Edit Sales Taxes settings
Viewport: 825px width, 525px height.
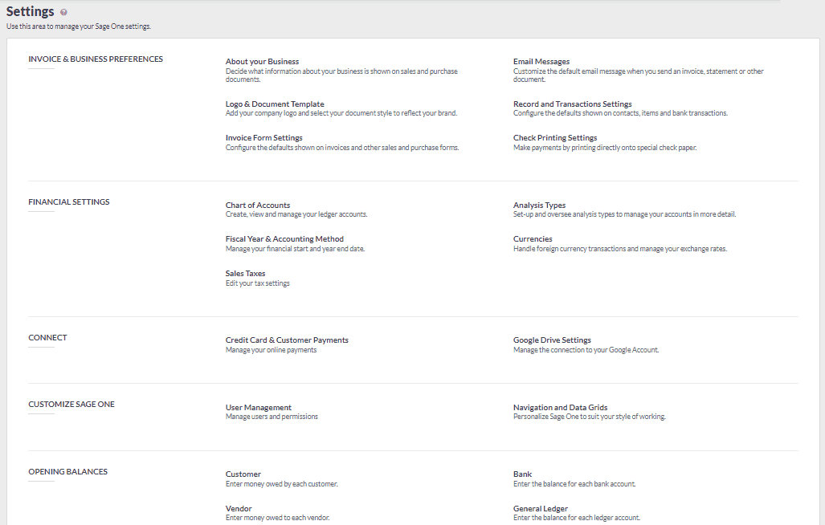[245, 273]
